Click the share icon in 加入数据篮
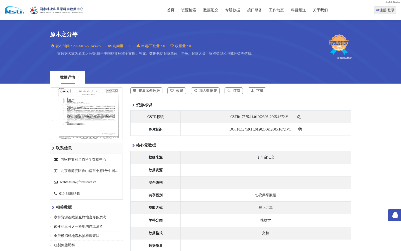The image size is (401, 251). pyautogui.click(x=195, y=91)
